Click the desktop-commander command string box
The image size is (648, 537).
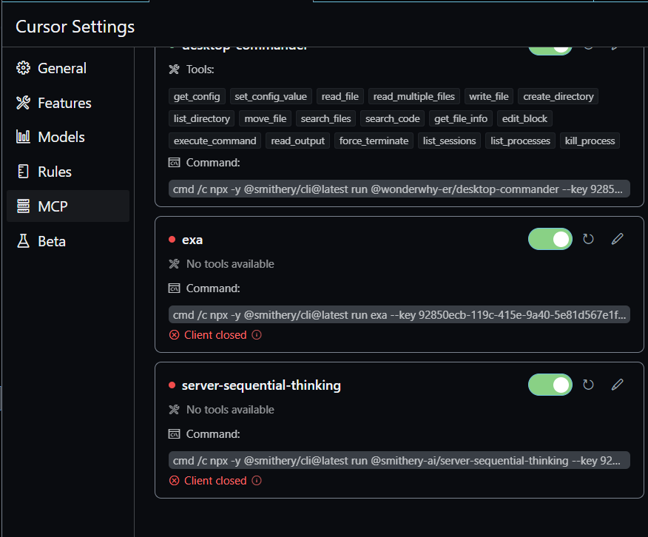pos(399,189)
